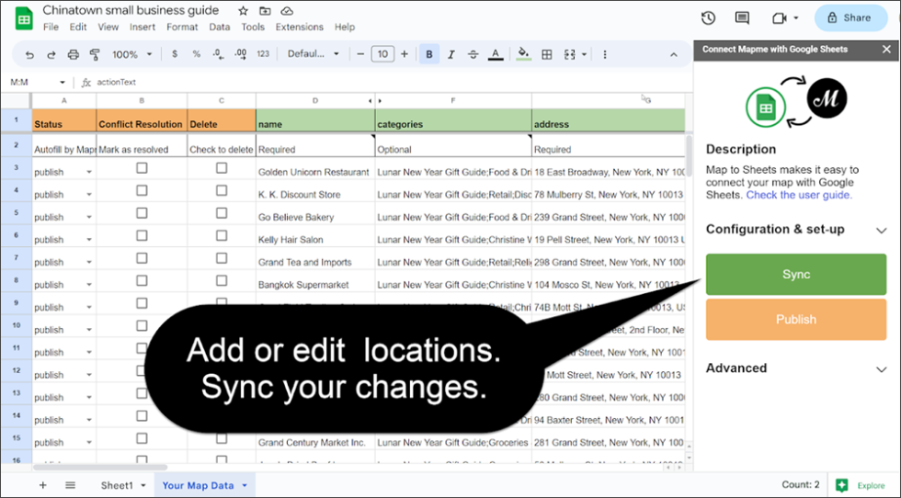This screenshot has height=498, width=901.
Task: Open status dropdown for Go Believe Bakery row
Action: [89, 217]
